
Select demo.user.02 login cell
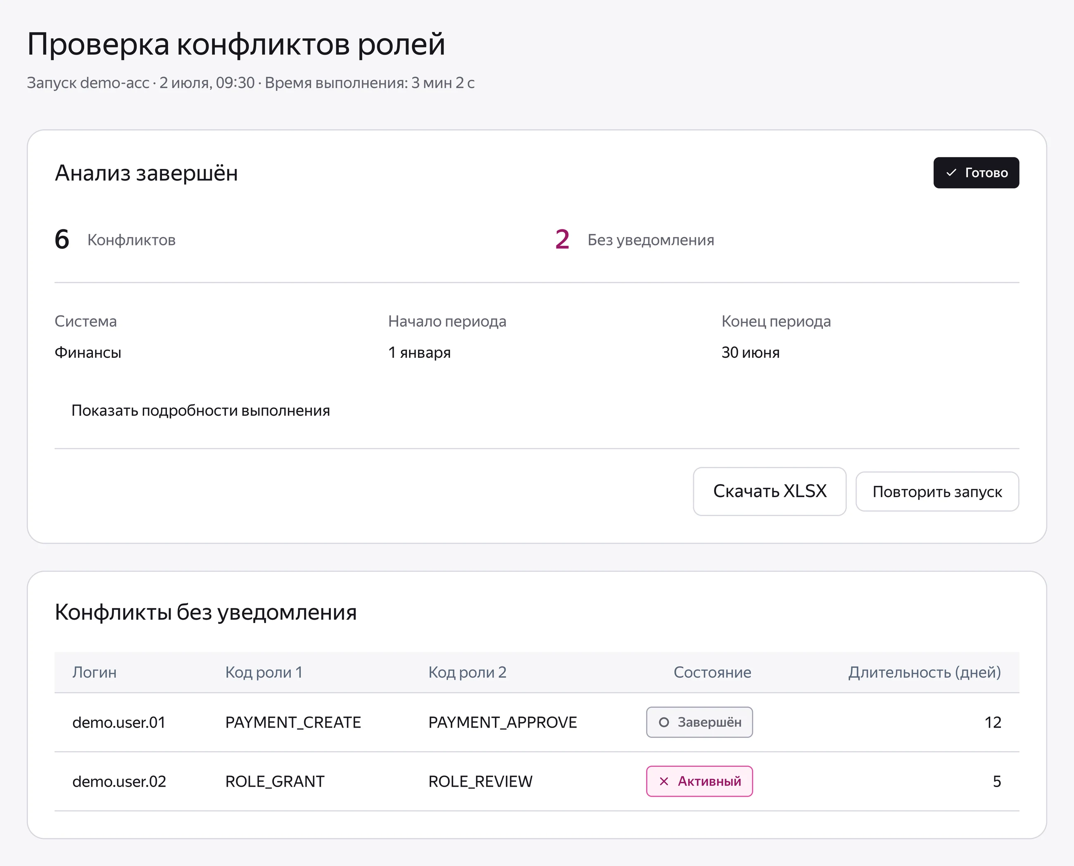[119, 781]
